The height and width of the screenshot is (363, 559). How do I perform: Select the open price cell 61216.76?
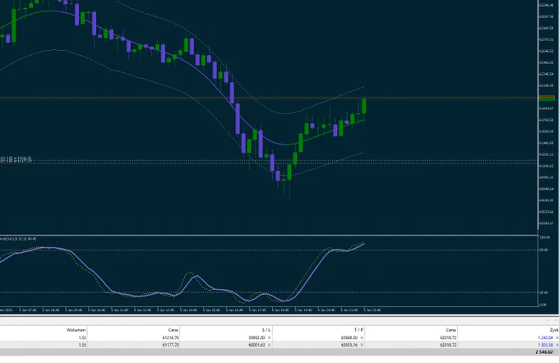(x=170, y=338)
